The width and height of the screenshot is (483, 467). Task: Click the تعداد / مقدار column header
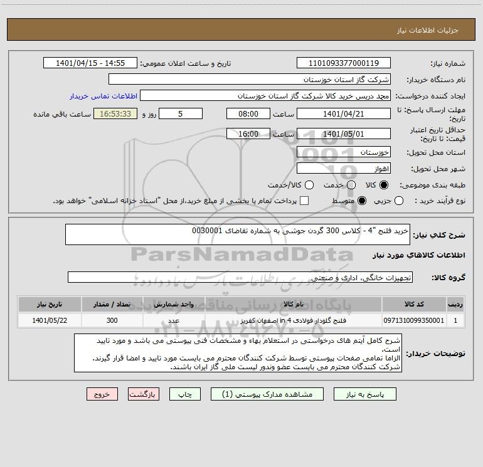point(112,304)
